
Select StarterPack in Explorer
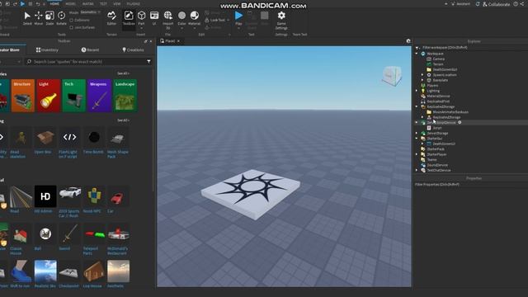coord(436,148)
